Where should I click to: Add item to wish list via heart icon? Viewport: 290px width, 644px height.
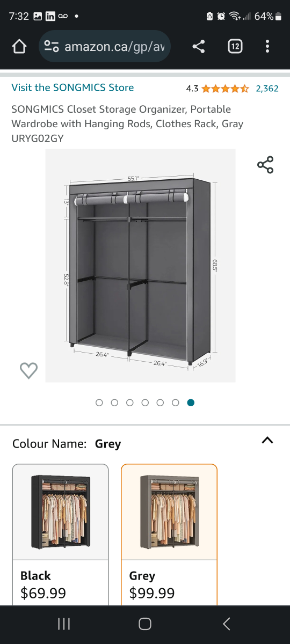coord(28,370)
